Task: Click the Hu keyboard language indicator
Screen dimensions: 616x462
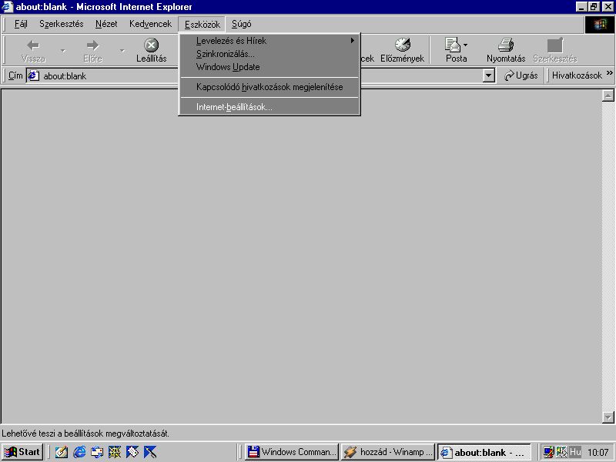Action: 575,452
